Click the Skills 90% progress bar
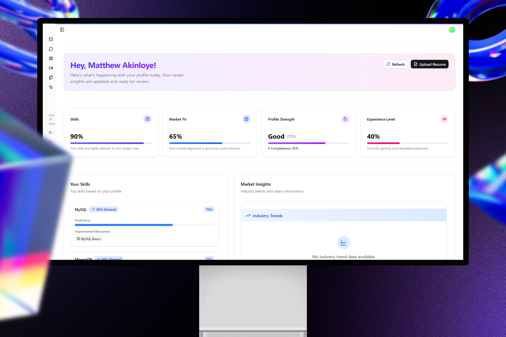 coord(111,143)
